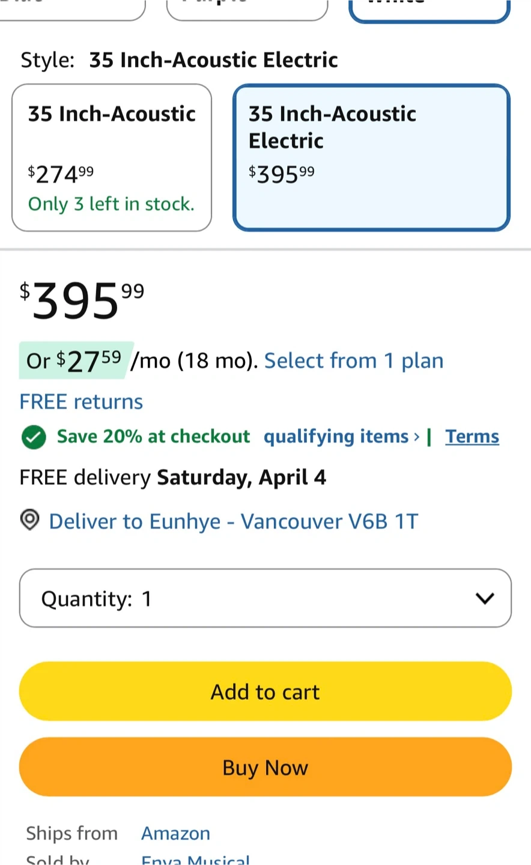Select the 35 Inch-Acoustic style option
531x865 pixels.
(x=112, y=157)
